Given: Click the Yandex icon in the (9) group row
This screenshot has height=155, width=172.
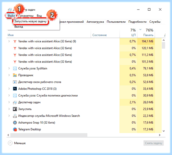Looking at the screenshot, I should point(15,41).
